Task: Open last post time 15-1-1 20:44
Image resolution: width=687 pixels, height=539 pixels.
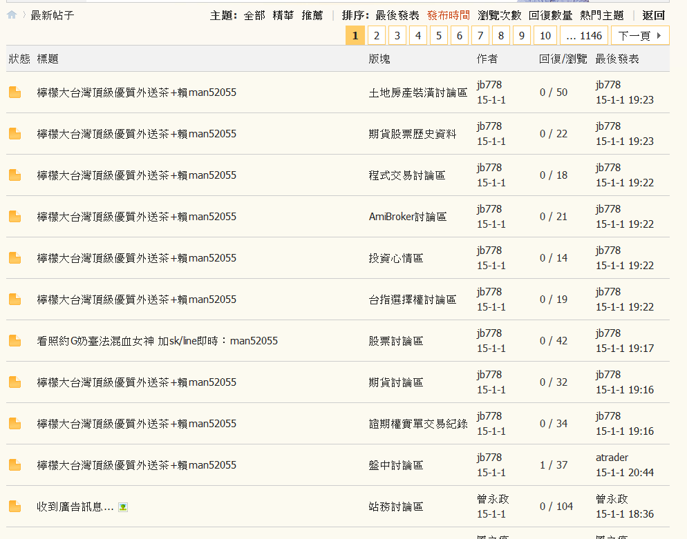Action: [x=625, y=473]
